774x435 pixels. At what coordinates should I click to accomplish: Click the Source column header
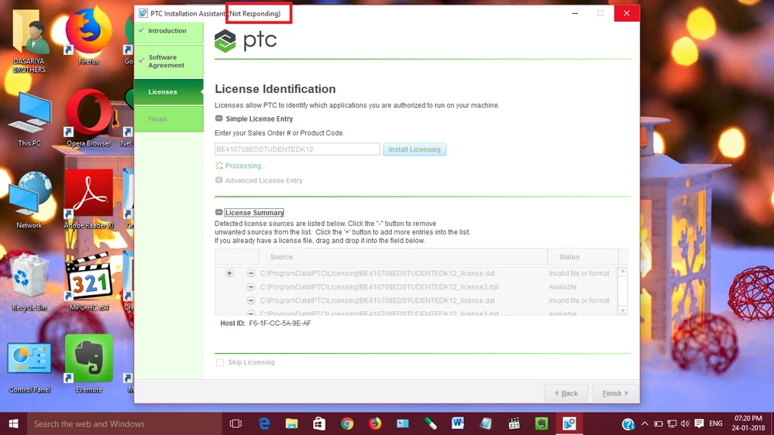click(403, 257)
